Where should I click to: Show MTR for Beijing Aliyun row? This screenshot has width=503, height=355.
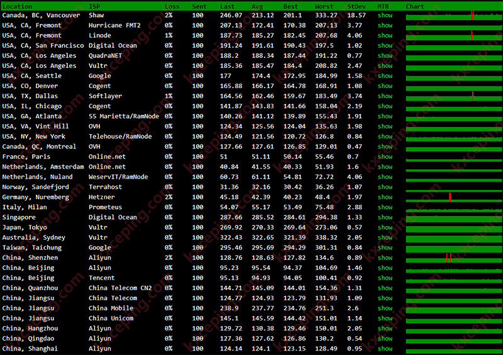385,268
